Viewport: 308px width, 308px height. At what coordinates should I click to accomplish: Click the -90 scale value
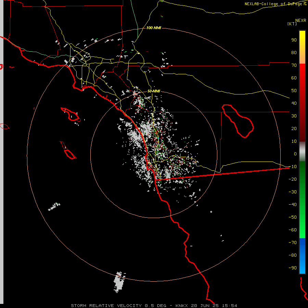click(293, 268)
